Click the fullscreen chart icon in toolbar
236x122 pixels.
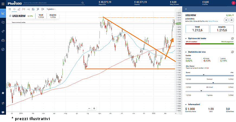click(9, 9)
